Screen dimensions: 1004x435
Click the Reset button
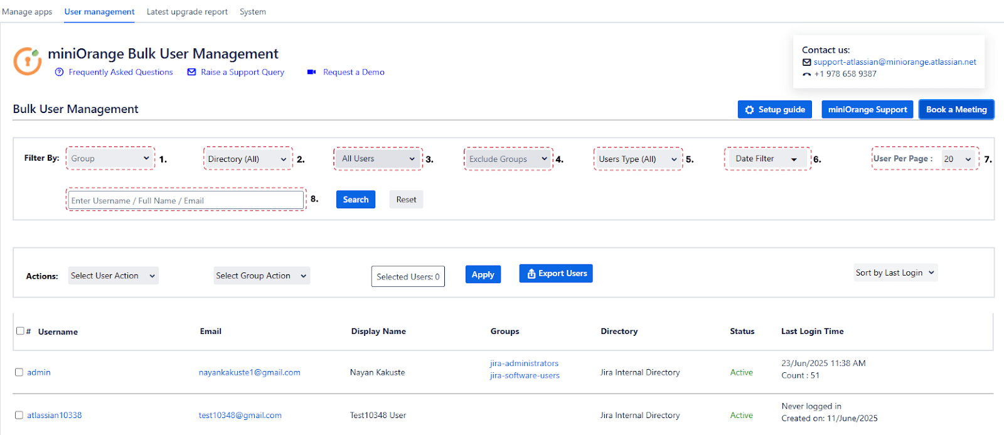pos(406,200)
